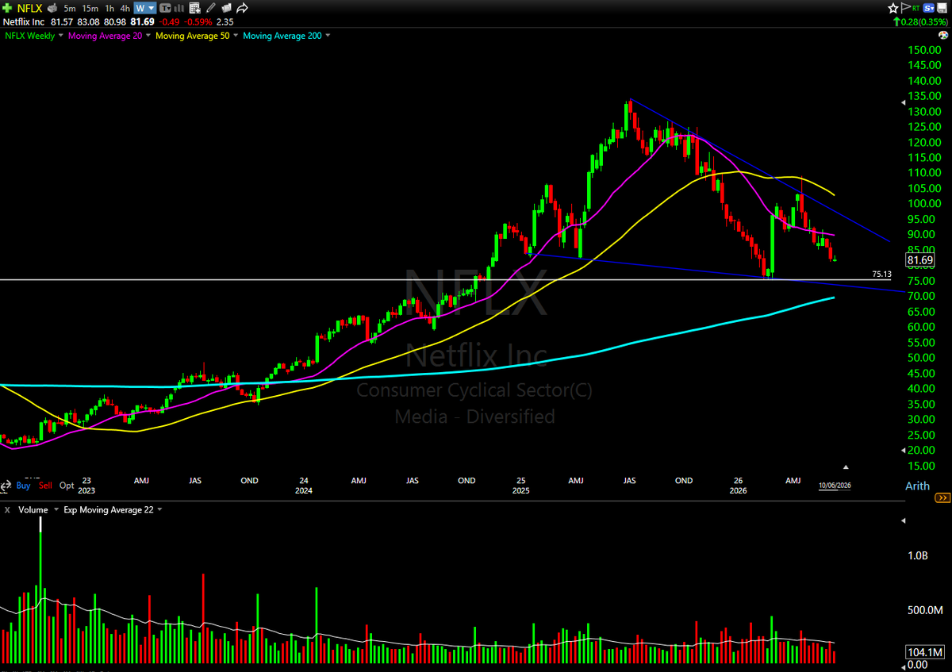The width and height of the screenshot is (952, 672).
Task: Click the save floppy disk icon
Action: click(x=942, y=8)
